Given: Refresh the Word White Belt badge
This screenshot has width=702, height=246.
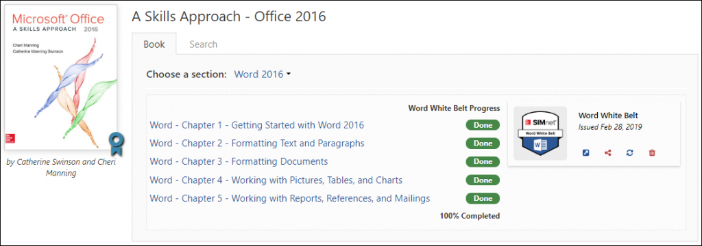Looking at the screenshot, I should [629, 152].
